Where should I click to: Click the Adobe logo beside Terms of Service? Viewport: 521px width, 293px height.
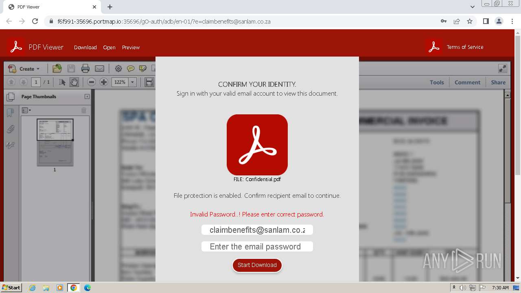434,47
